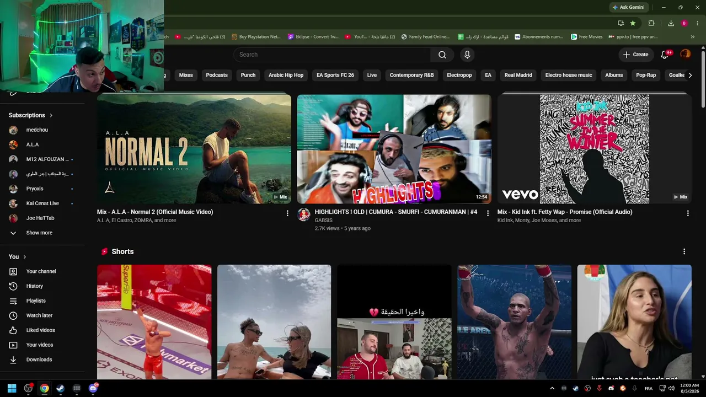Open Steam from the taskbar

coord(60,388)
